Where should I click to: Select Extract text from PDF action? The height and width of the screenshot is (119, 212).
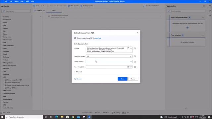click(x=13, y=83)
